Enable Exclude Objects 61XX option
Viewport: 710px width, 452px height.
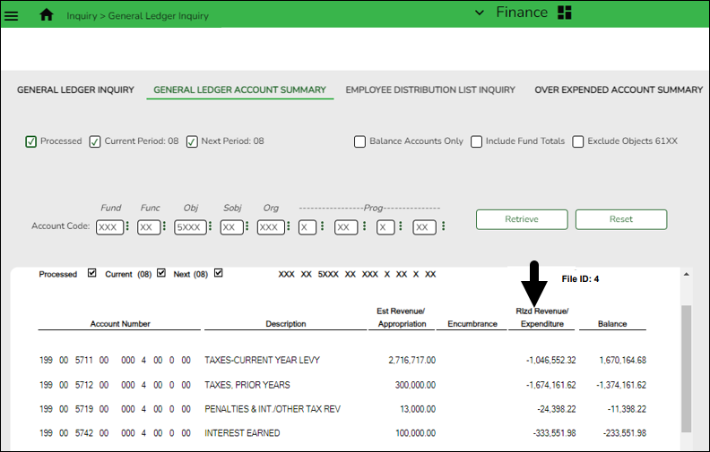pyautogui.click(x=578, y=141)
